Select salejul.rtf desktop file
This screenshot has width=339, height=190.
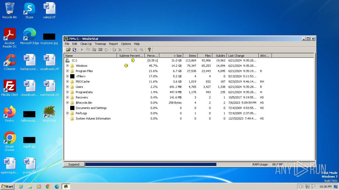[x=49, y=11]
